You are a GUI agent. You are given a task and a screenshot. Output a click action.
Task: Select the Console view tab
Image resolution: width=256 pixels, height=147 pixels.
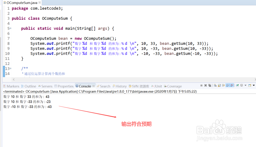[85, 86]
